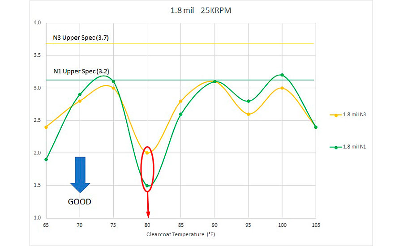Click the yellow N3 data point at 65°F
The height and width of the screenshot is (246, 403).
tap(46, 127)
